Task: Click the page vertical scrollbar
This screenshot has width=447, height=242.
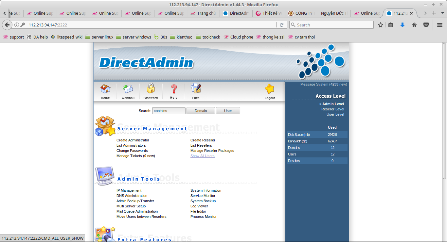Action: (444, 110)
